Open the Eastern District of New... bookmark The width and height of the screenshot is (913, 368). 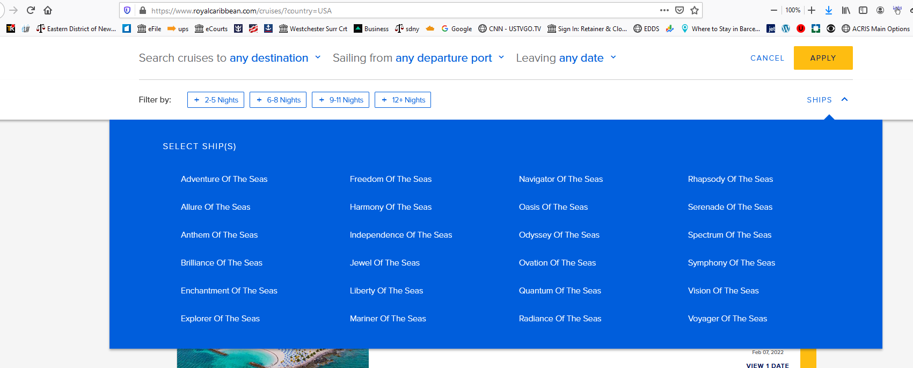click(x=76, y=28)
